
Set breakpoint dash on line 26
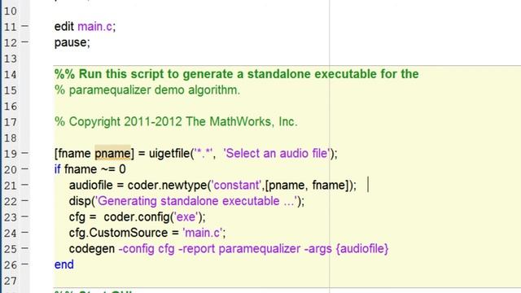(x=25, y=265)
